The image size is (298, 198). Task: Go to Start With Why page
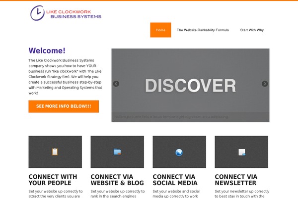252,30
